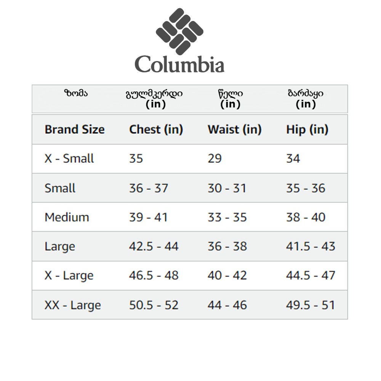Select the Brand Size column header

click(74, 130)
